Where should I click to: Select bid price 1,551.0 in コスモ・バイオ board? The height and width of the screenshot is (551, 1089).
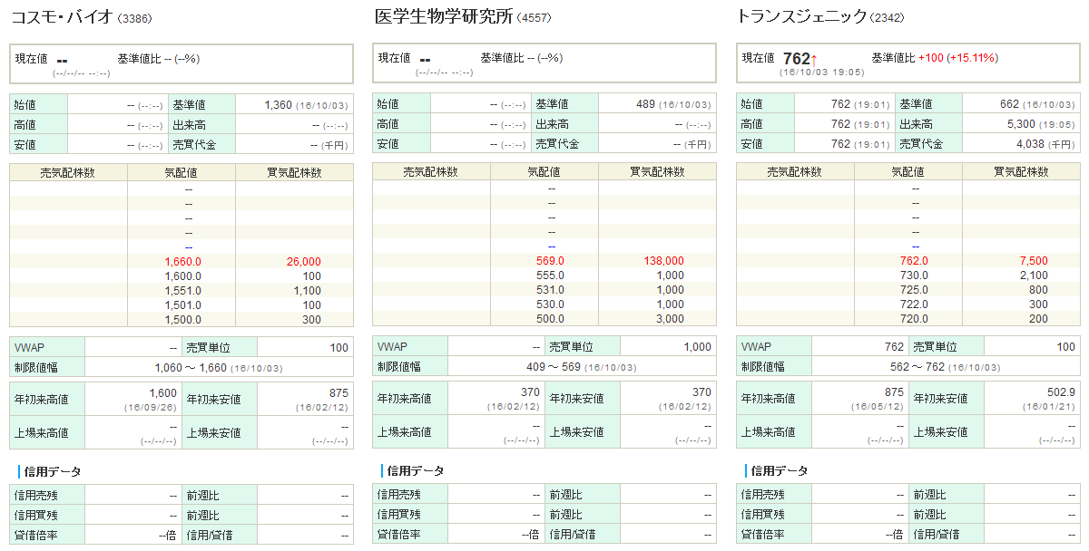(182, 291)
